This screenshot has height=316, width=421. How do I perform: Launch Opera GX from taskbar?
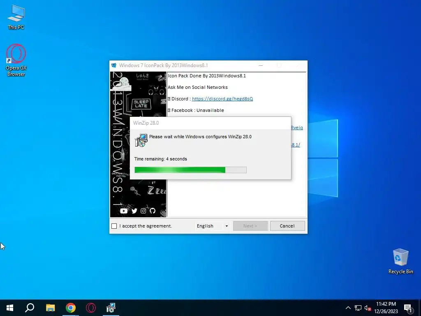[91, 308]
